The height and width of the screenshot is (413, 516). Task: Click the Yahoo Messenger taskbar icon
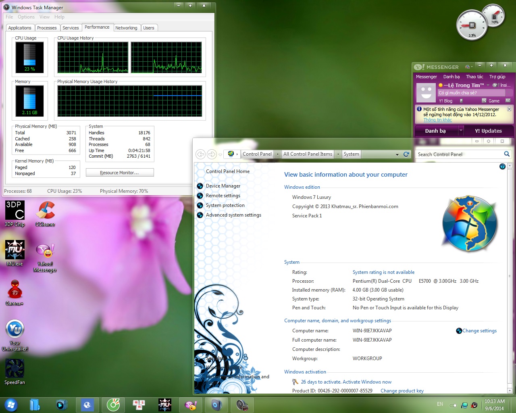tap(190, 405)
